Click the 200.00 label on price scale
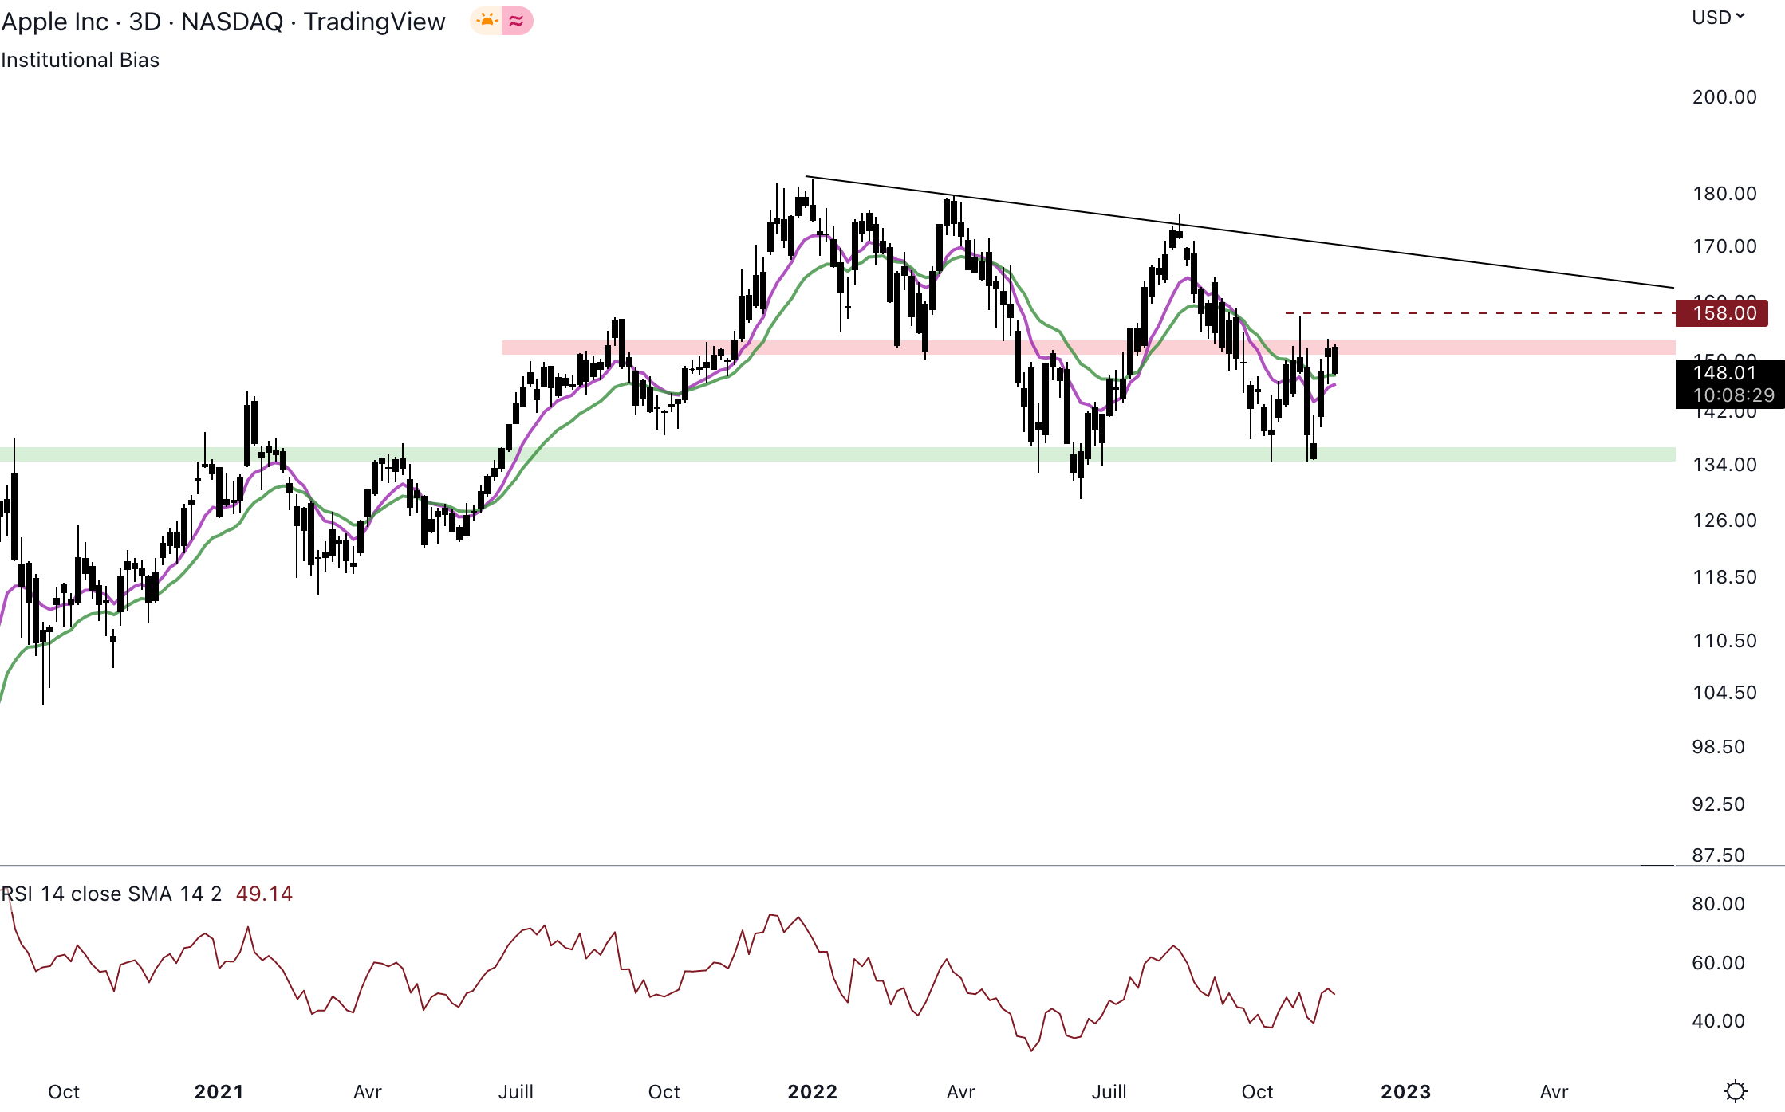This screenshot has width=1785, height=1112. pyautogui.click(x=1724, y=97)
